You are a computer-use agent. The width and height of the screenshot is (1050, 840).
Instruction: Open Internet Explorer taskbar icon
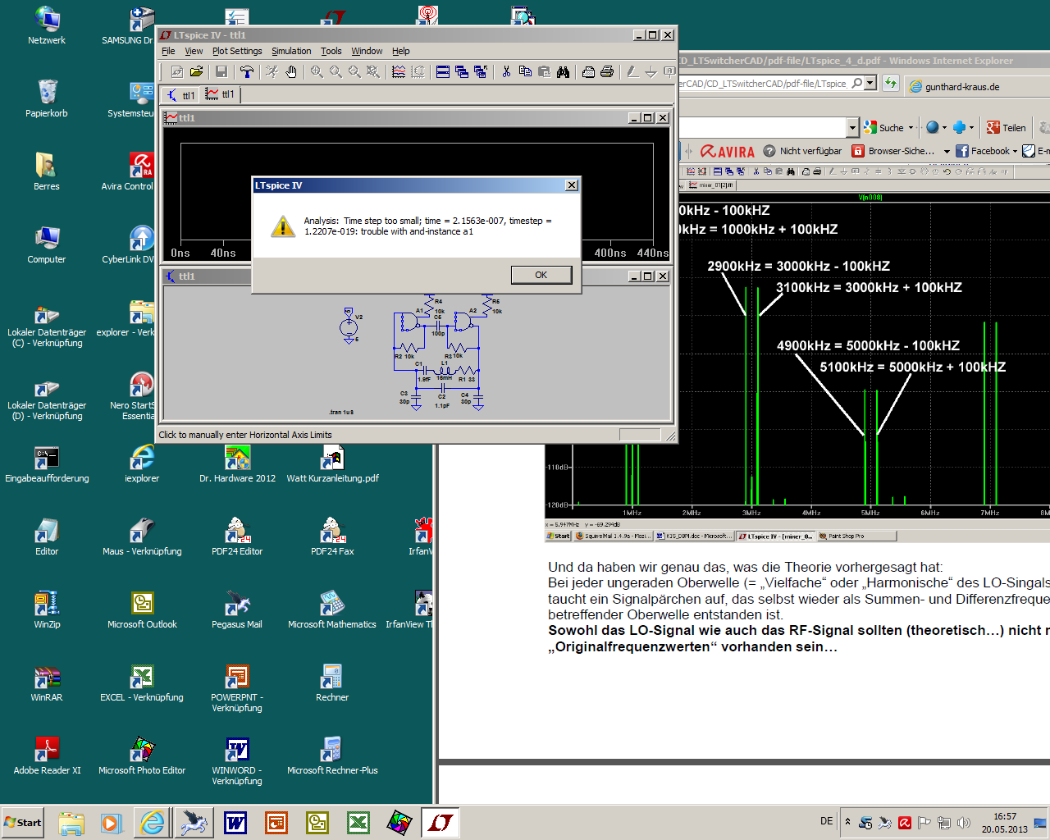point(153,823)
